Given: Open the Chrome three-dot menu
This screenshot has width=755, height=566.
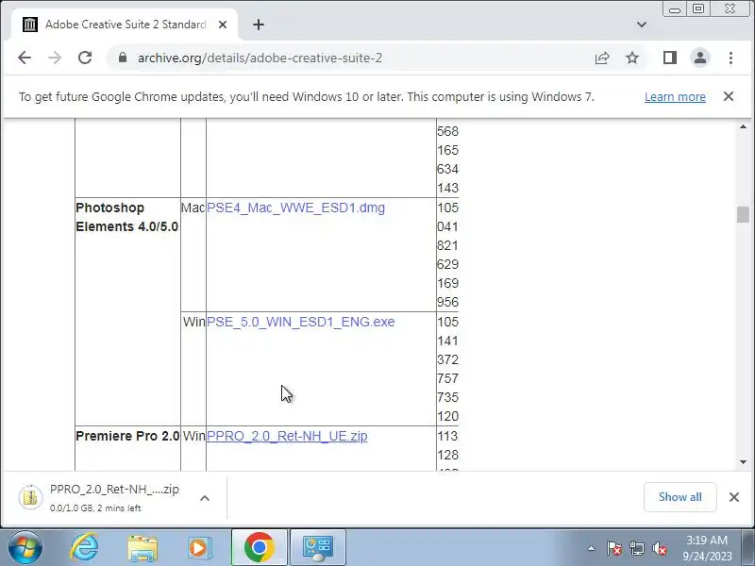Looking at the screenshot, I should (x=730, y=58).
